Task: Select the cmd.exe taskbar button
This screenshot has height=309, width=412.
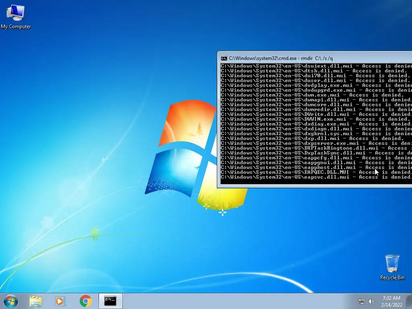Action: [110, 301]
